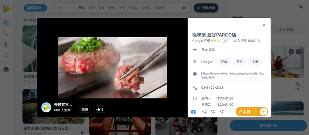The width and height of the screenshot is (309, 135).
Task: Open Google 文章 articles
Action: coord(255,62)
